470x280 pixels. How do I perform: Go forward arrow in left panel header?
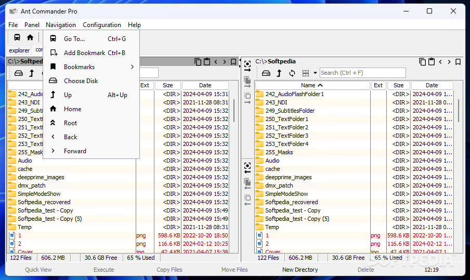coord(225,62)
